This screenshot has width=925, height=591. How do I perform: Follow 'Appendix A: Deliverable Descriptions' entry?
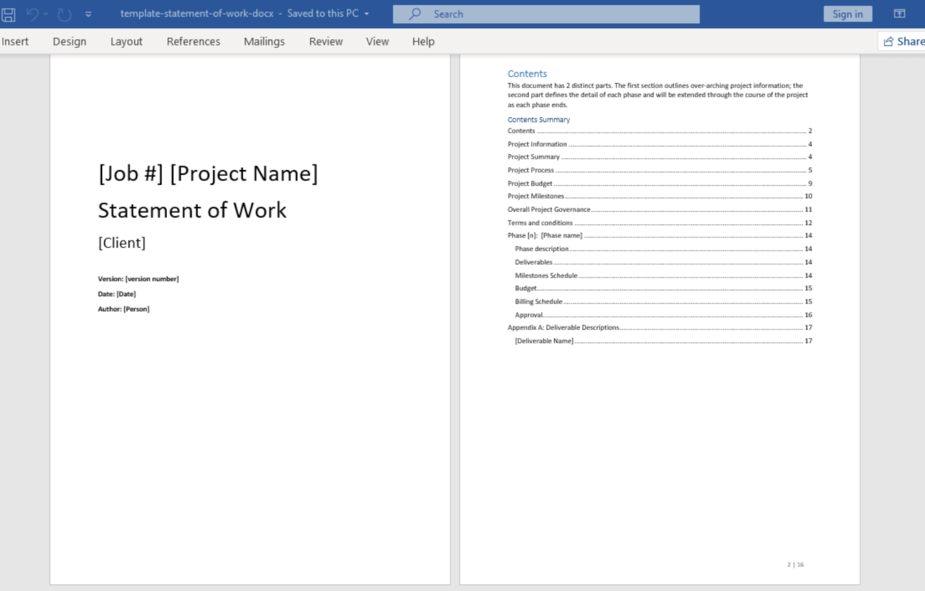pos(660,327)
